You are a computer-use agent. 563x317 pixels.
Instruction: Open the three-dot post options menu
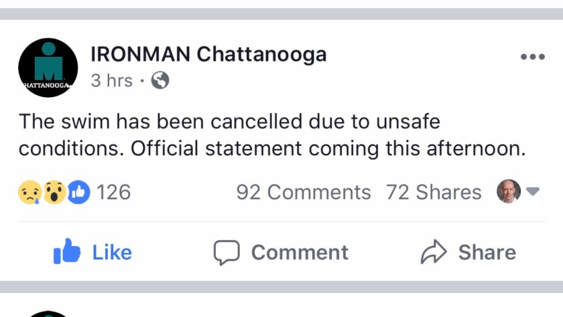[x=533, y=57]
